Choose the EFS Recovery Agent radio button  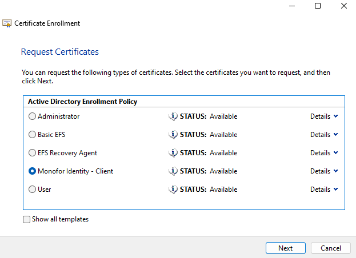tap(32, 153)
